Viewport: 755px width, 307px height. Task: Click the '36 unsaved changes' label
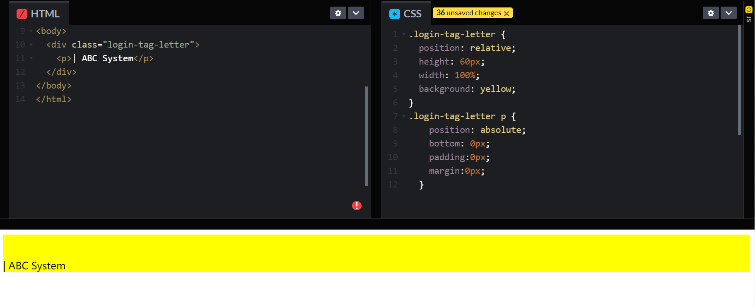pos(468,13)
